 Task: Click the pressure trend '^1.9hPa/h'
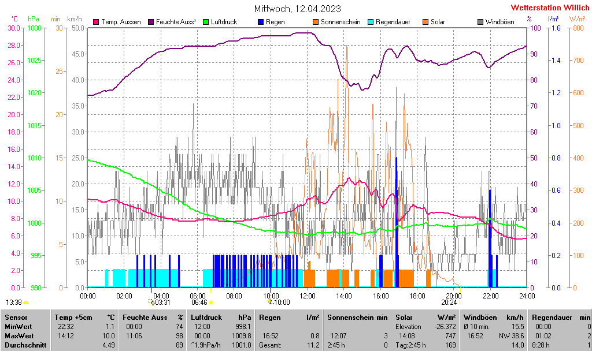tap(206, 345)
